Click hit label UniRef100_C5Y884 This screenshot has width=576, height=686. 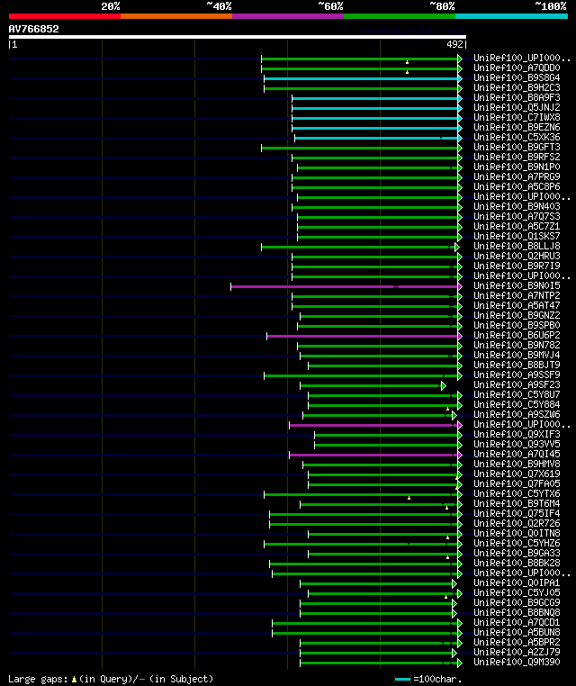point(517,405)
